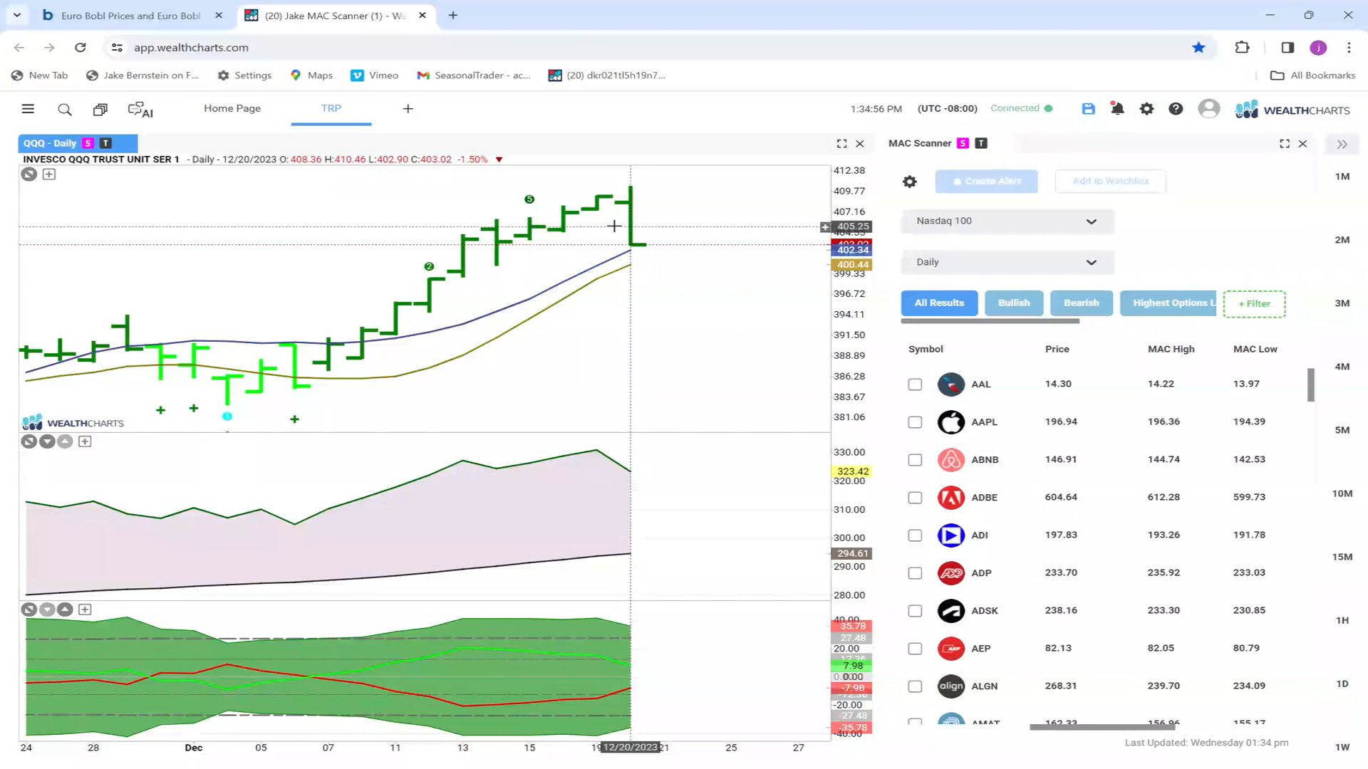Image resolution: width=1368 pixels, height=769 pixels.
Task: Close the MAC Scanner panel
Action: click(x=1302, y=144)
